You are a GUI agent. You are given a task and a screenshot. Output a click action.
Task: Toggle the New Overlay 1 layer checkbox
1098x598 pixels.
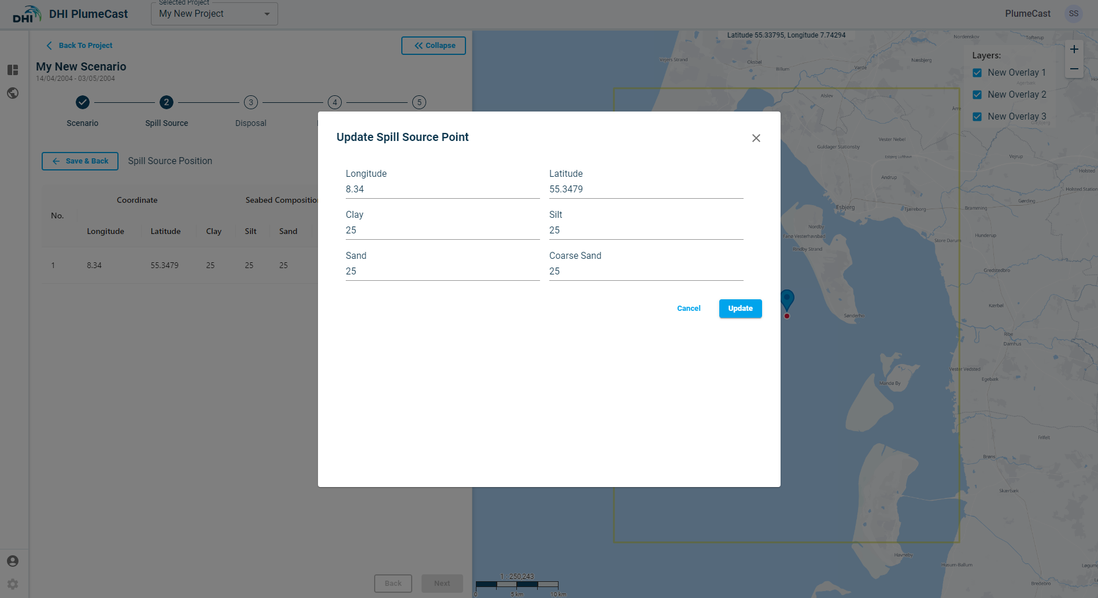[977, 73]
